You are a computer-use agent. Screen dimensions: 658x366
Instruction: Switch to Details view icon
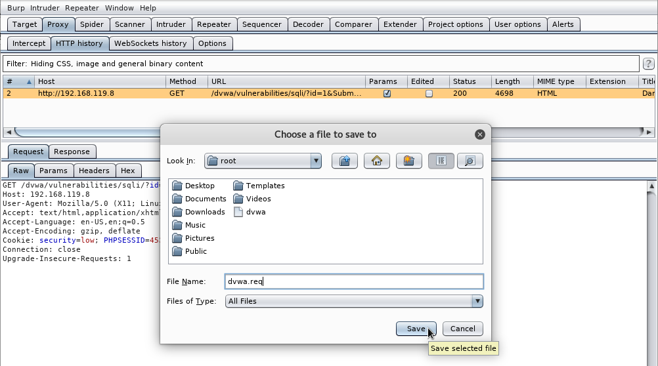click(x=470, y=161)
